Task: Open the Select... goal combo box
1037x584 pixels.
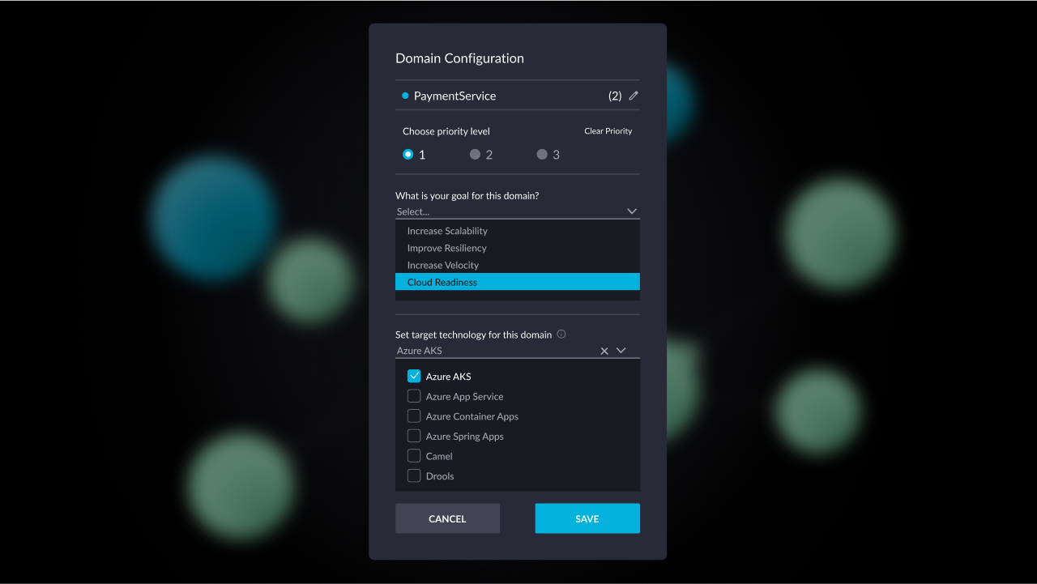Action: click(x=486, y=211)
